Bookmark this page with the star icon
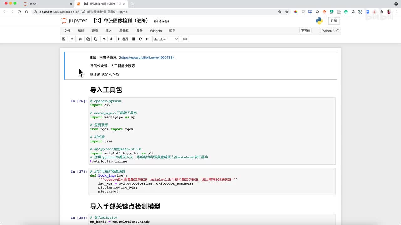 [287, 12]
